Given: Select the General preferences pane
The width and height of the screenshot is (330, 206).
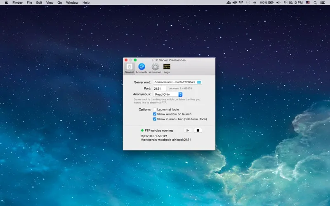Looking at the screenshot, I should pos(129,68).
